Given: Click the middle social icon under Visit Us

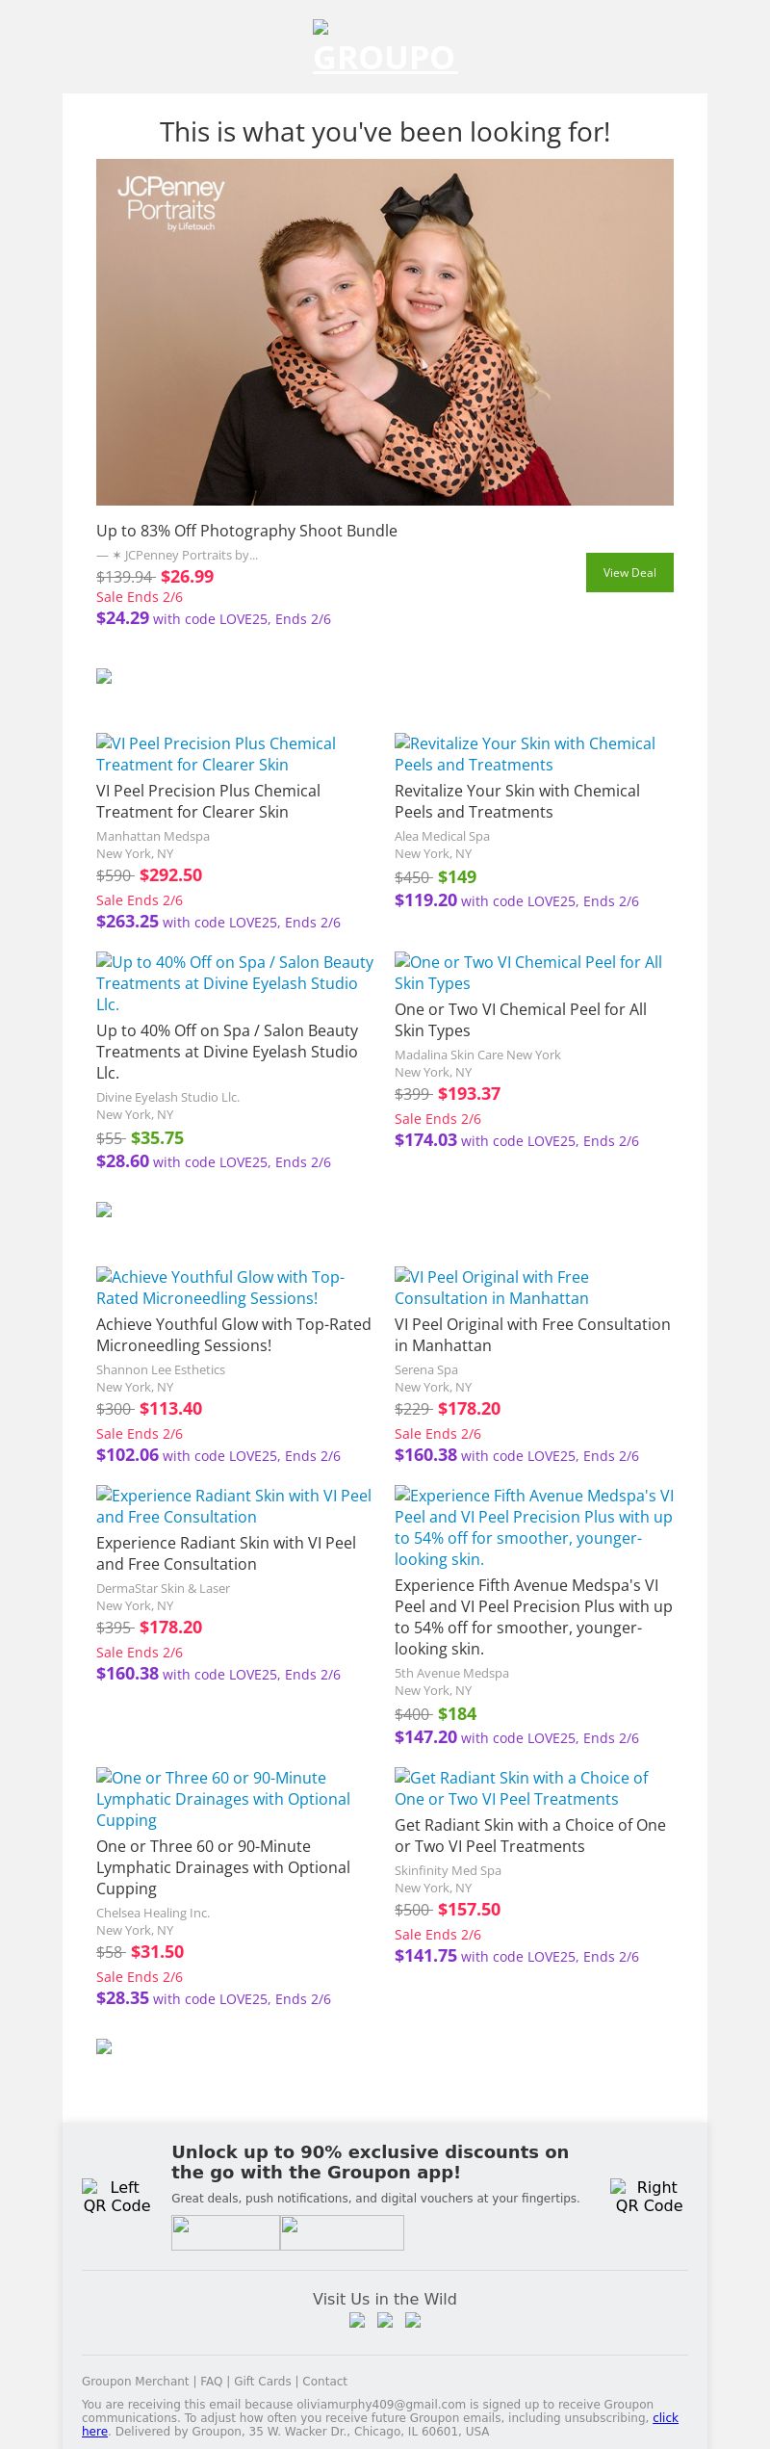Looking at the screenshot, I should pyautogui.click(x=385, y=2320).
